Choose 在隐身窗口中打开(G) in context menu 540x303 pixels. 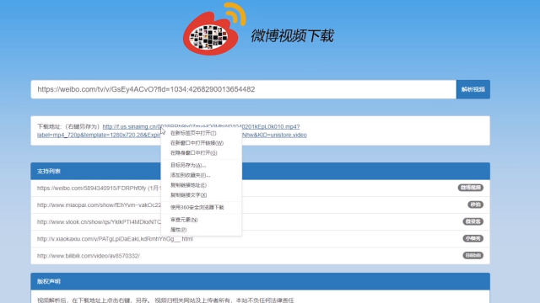(x=201, y=153)
